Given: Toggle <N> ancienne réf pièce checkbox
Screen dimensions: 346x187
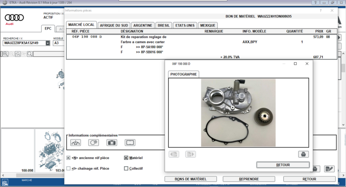Looking at the screenshot, I should point(69,158).
